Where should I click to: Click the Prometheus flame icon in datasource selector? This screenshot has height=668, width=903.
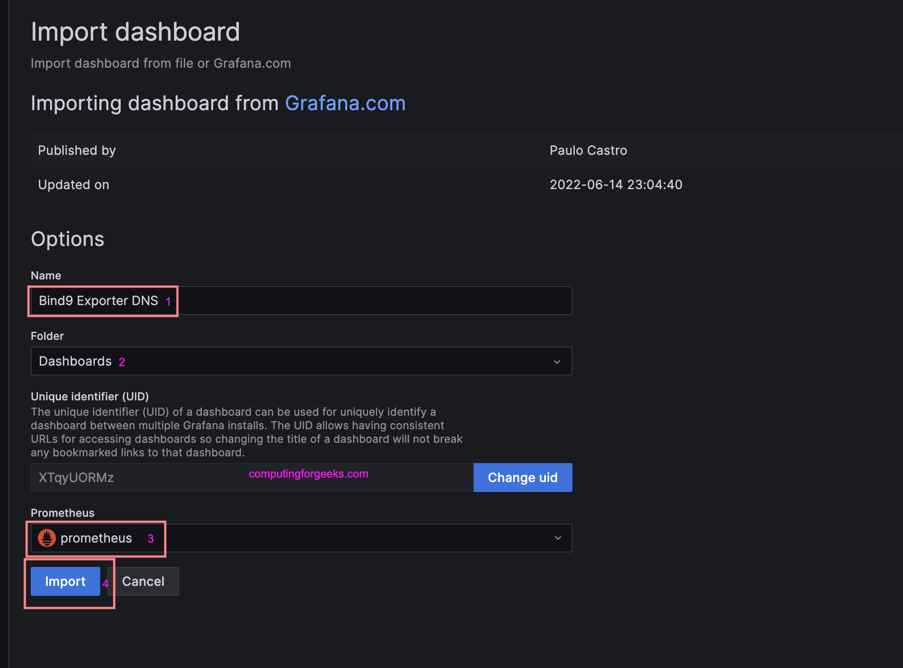coord(47,538)
